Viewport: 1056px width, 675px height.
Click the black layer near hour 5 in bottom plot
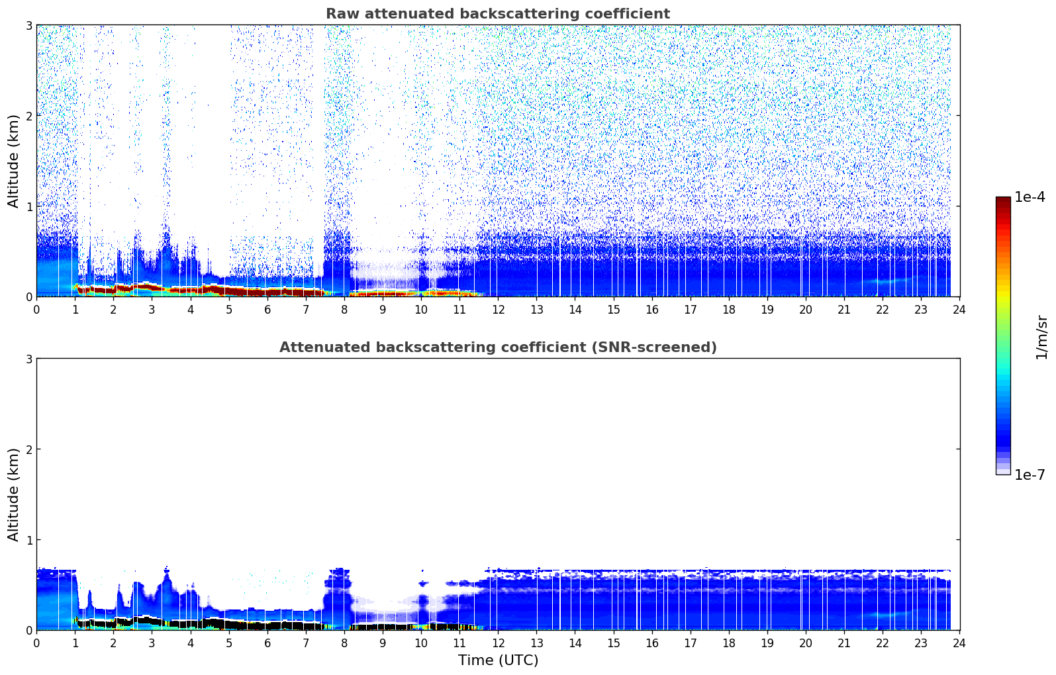click(229, 623)
